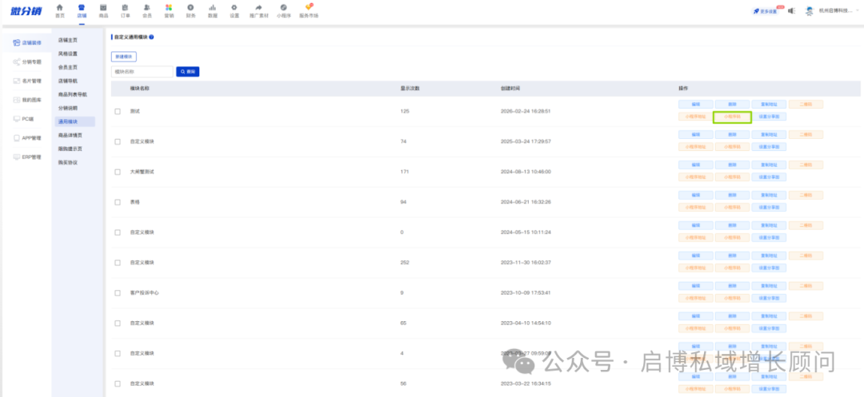864x397 pixels.
Task: Click the help icon beside 自定义通用模块 title
Action: point(152,38)
